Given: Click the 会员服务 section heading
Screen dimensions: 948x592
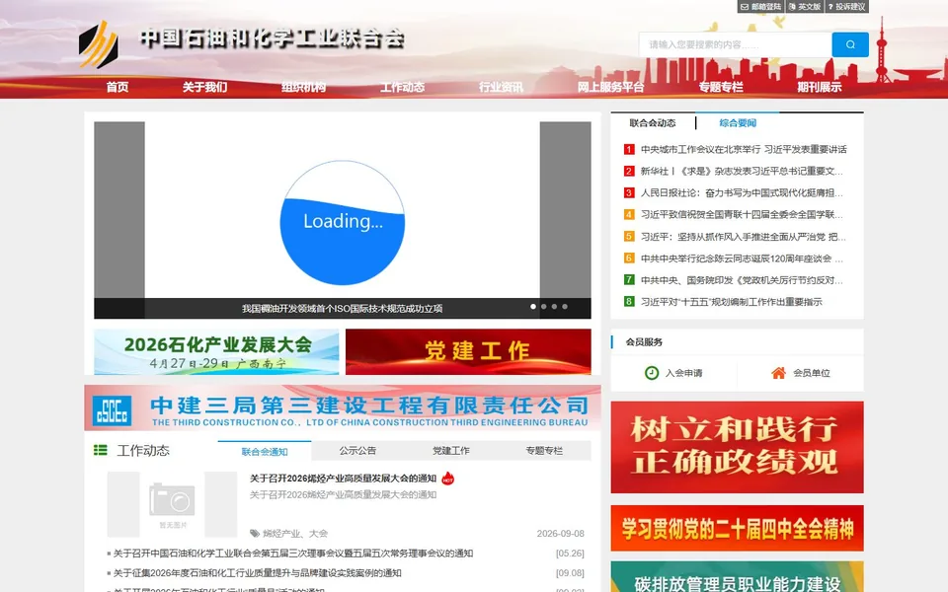Looking at the screenshot, I should 644,342.
